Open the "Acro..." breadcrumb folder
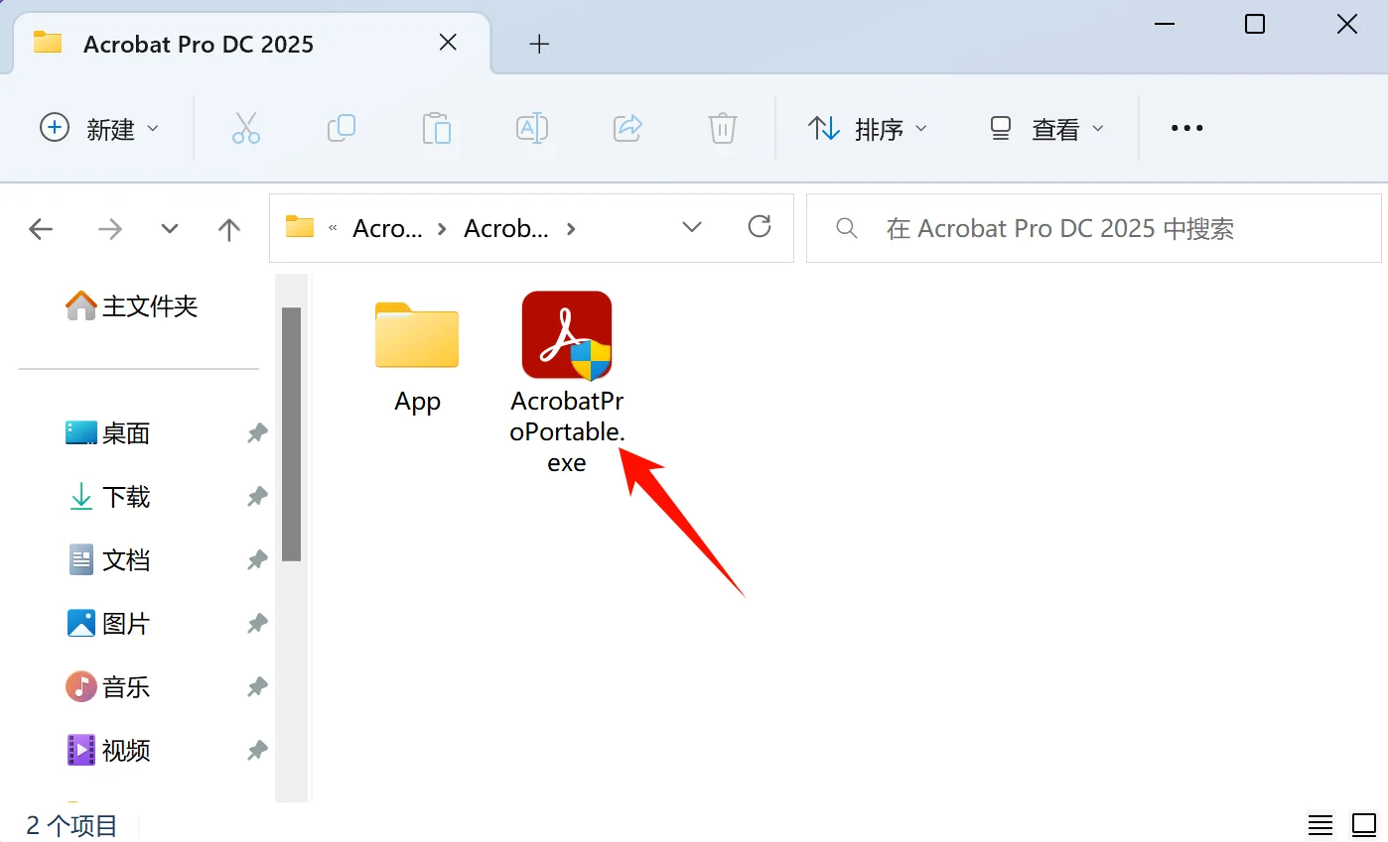Screen dimensions: 1388x842 [x=387, y=228]
